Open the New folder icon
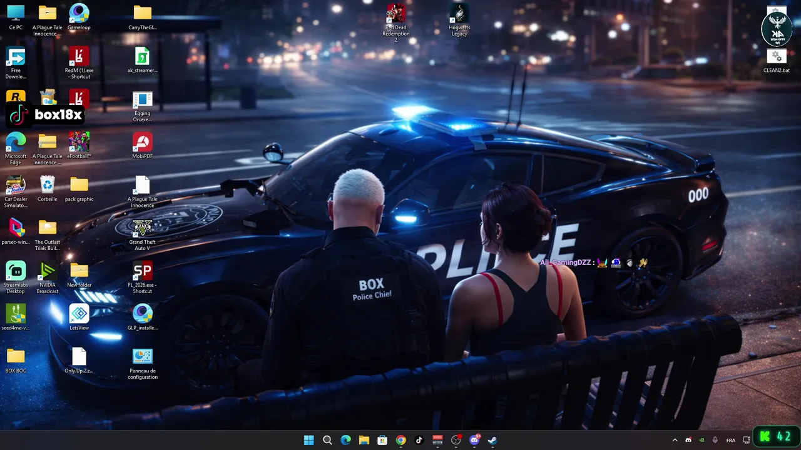 (79, 275)
